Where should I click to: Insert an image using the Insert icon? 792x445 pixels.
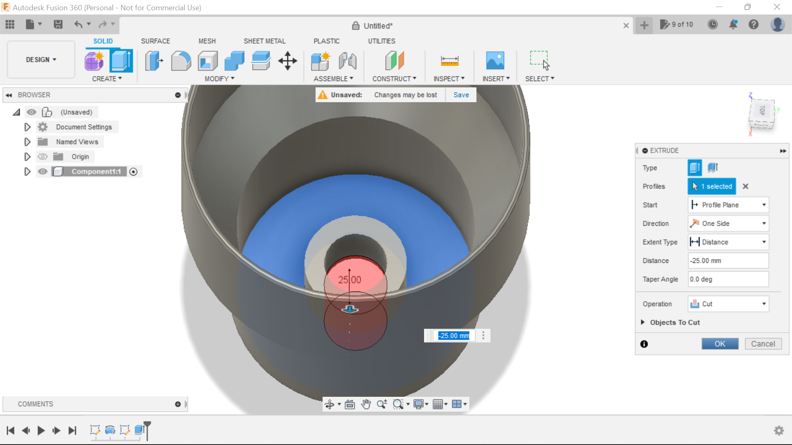[x=496, y=61]
